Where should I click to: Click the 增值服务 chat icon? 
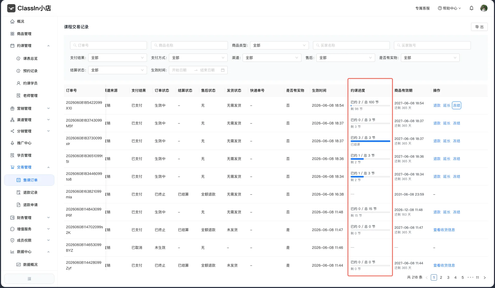tap(12, 229)
